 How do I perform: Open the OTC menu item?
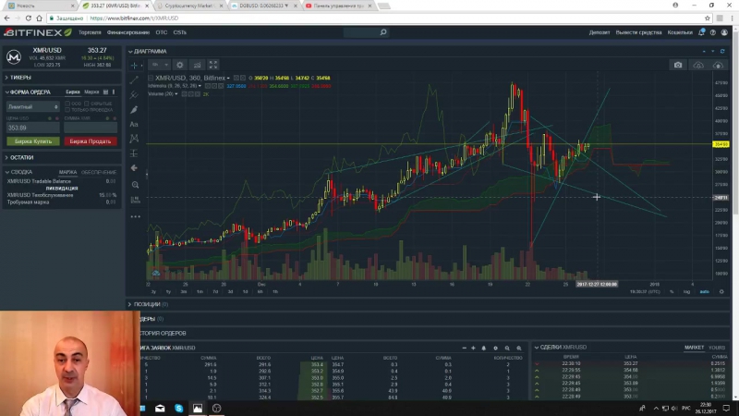click(161, 32)
